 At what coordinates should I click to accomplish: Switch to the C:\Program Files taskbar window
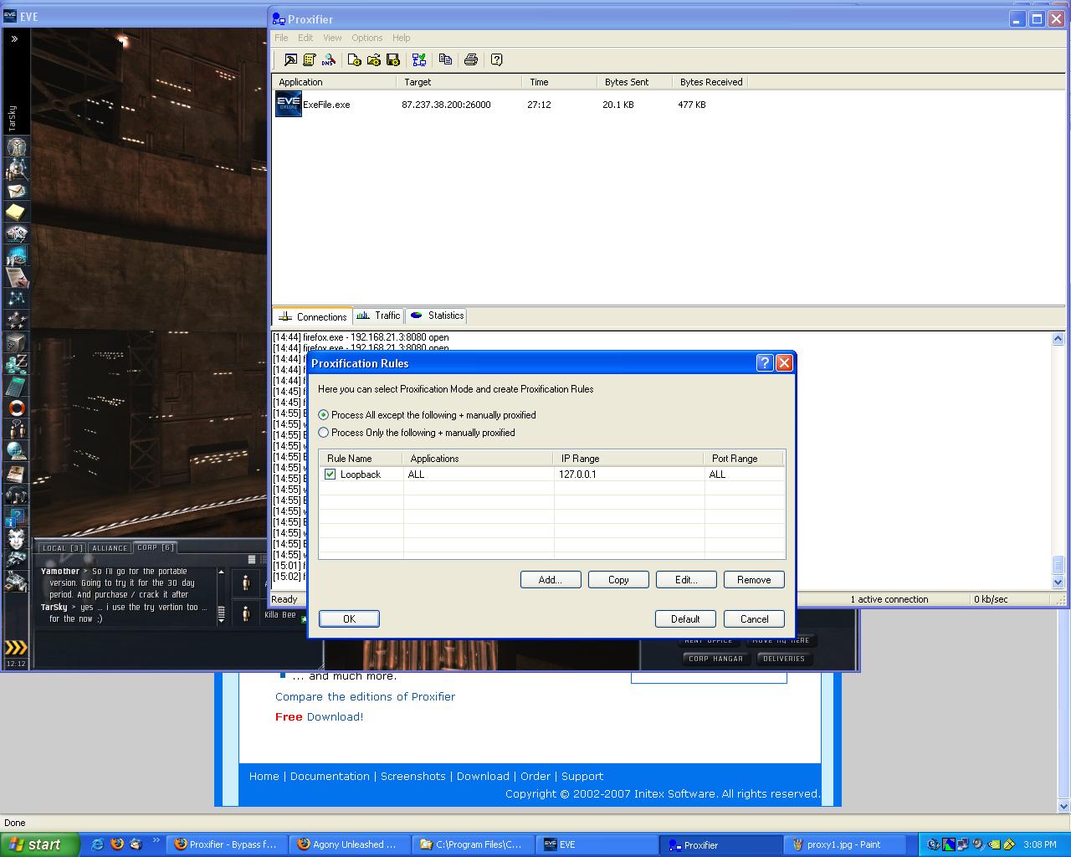click(474, 844)
